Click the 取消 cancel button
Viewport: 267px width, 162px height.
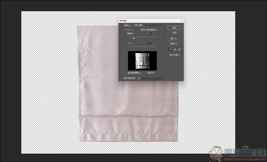point(174,33)
